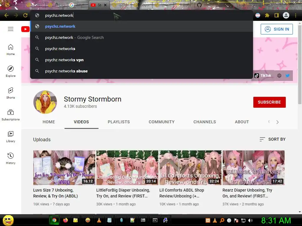Click the striped flag extension icon

click(258, 15)
